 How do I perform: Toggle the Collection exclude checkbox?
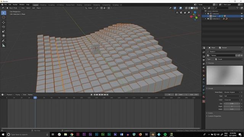(x=208, y=14)
